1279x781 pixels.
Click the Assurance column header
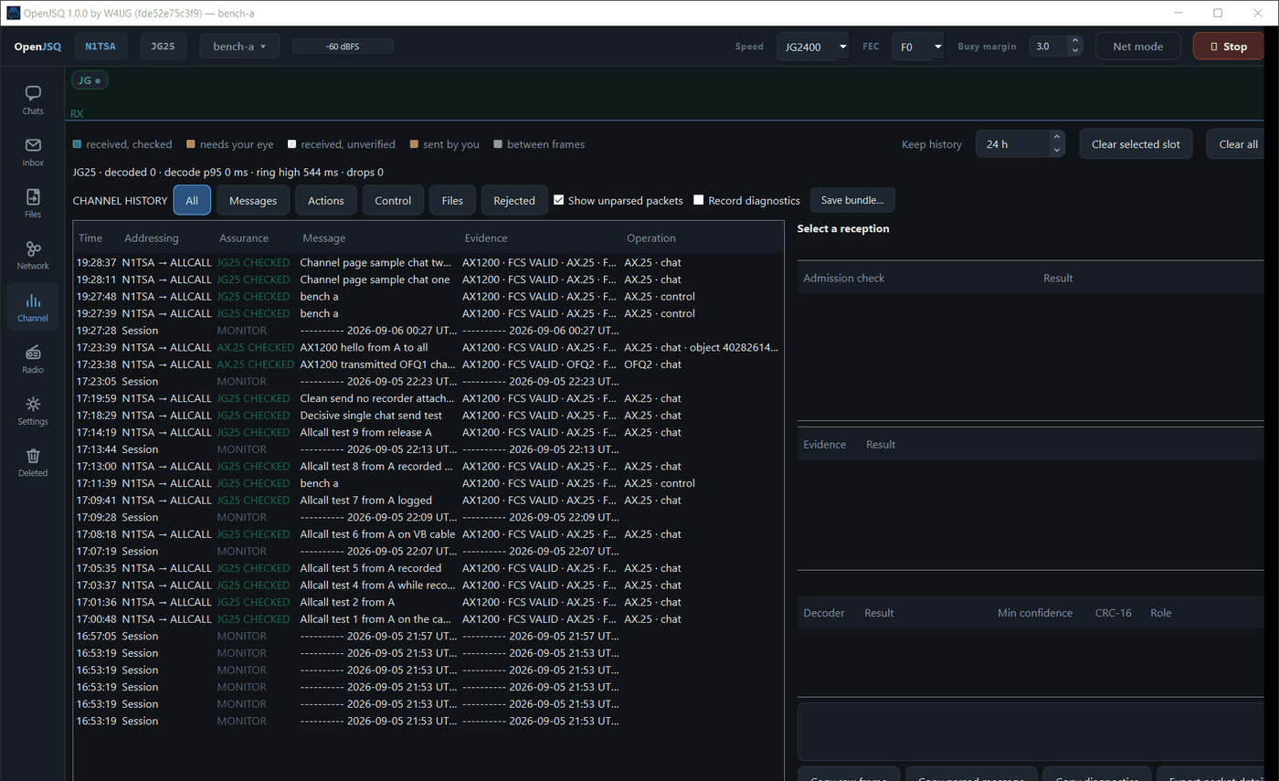click(244, 237)
